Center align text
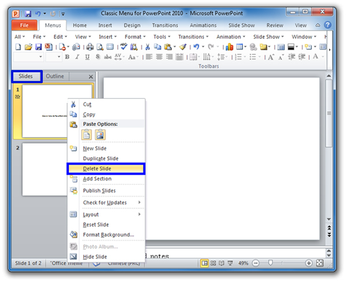 tap(159, 57)
